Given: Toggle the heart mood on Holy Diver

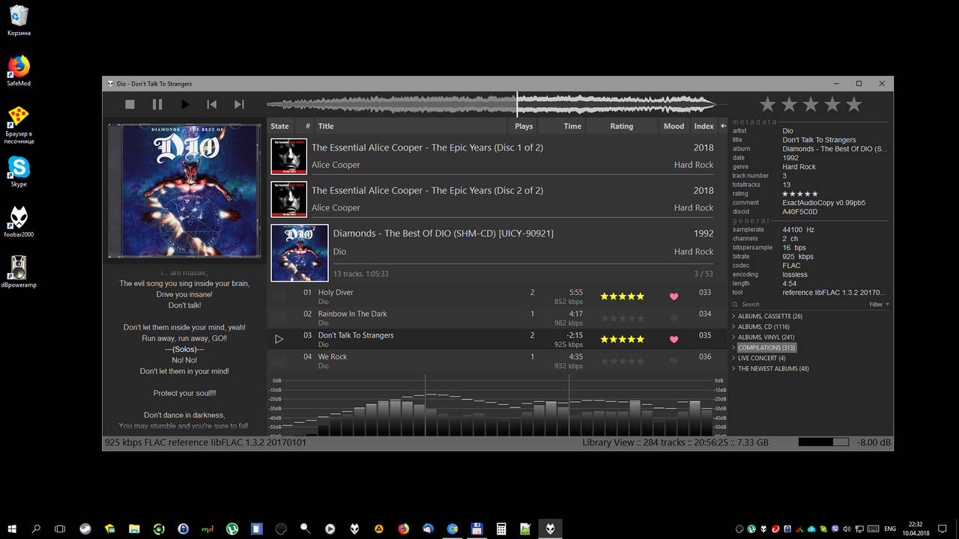Looking at the screenshot, I should coord(674,296).
